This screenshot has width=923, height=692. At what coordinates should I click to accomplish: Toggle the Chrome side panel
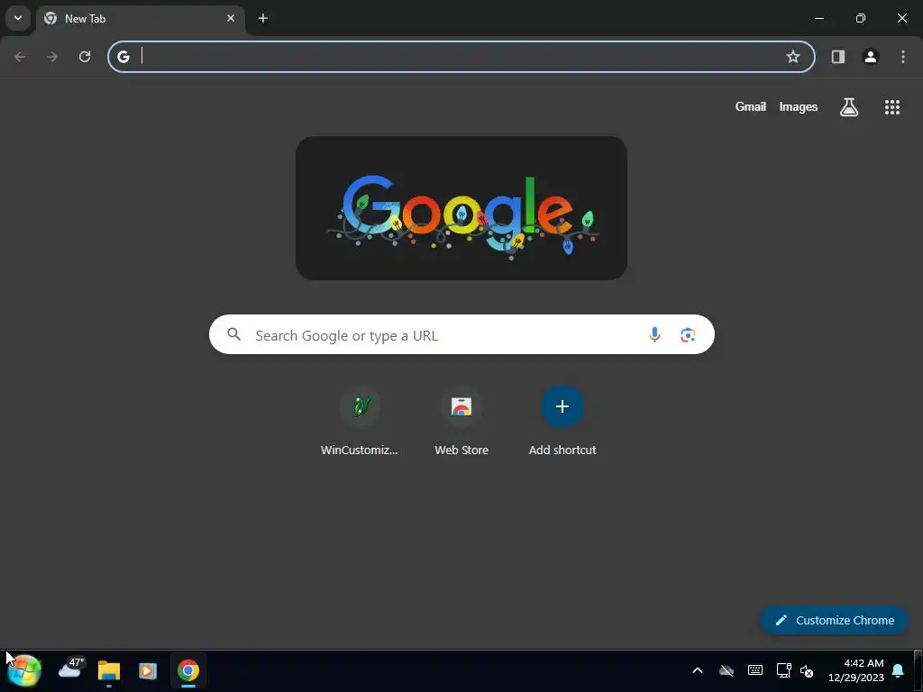tap(838, 57)
